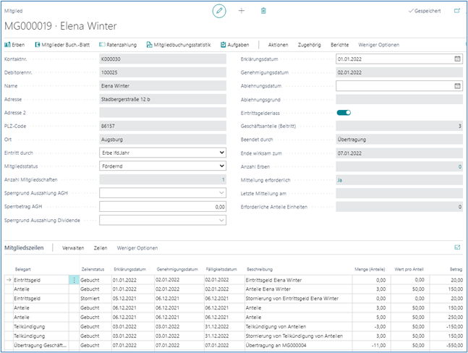Toggle the Eintrittsgelderlass switch
Image resolution: width=468 pixels, height=353 pixels.
344,113
